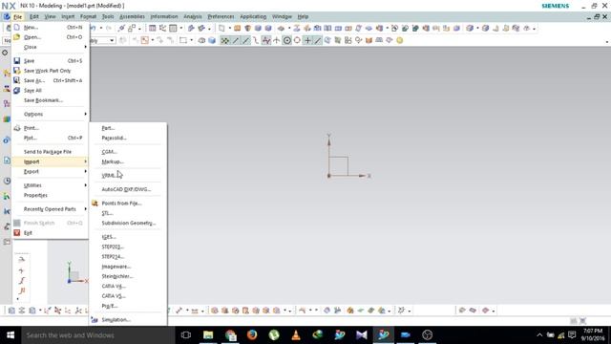Click the rectangle selection tool icon

click(182, 40)
